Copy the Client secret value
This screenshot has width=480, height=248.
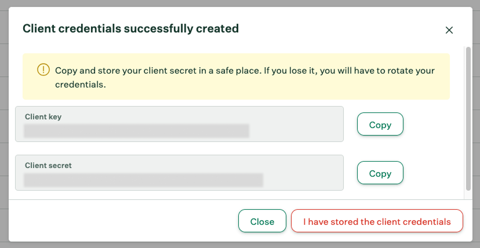[380, 173]
